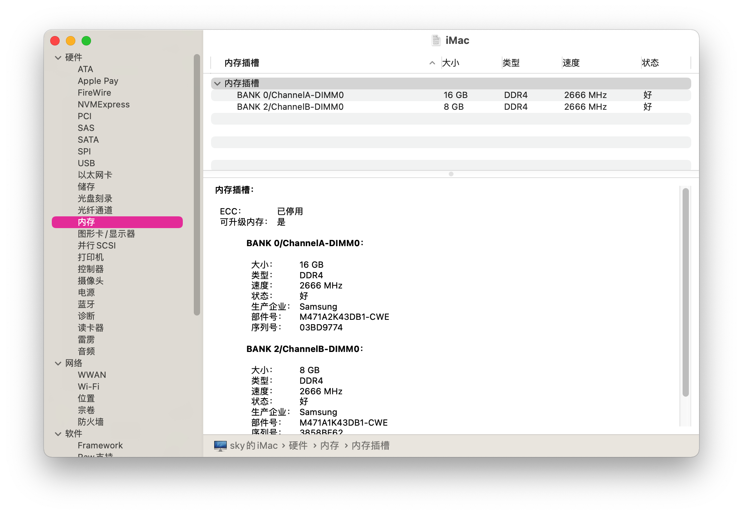Click sky的iMac in path bar
Image resolution: width=743 pixels, height=515 pixels.
click(x=254, y=446)
